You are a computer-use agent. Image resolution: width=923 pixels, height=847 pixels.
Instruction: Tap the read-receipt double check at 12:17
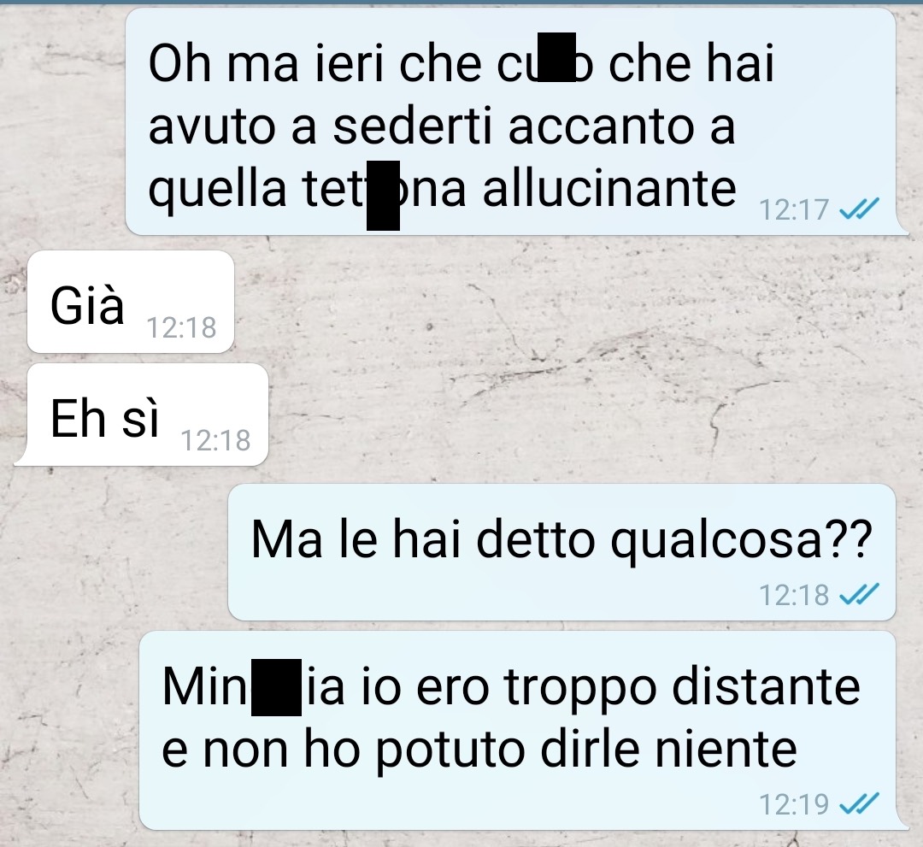[859, 209]
